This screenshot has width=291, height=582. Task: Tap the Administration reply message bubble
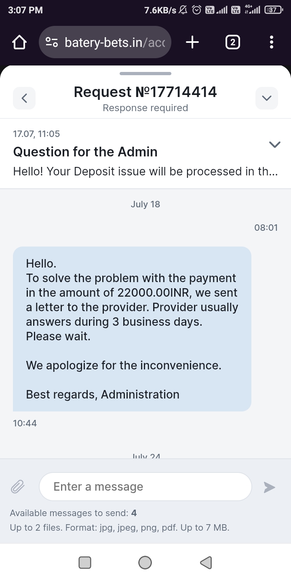point(132,329)
